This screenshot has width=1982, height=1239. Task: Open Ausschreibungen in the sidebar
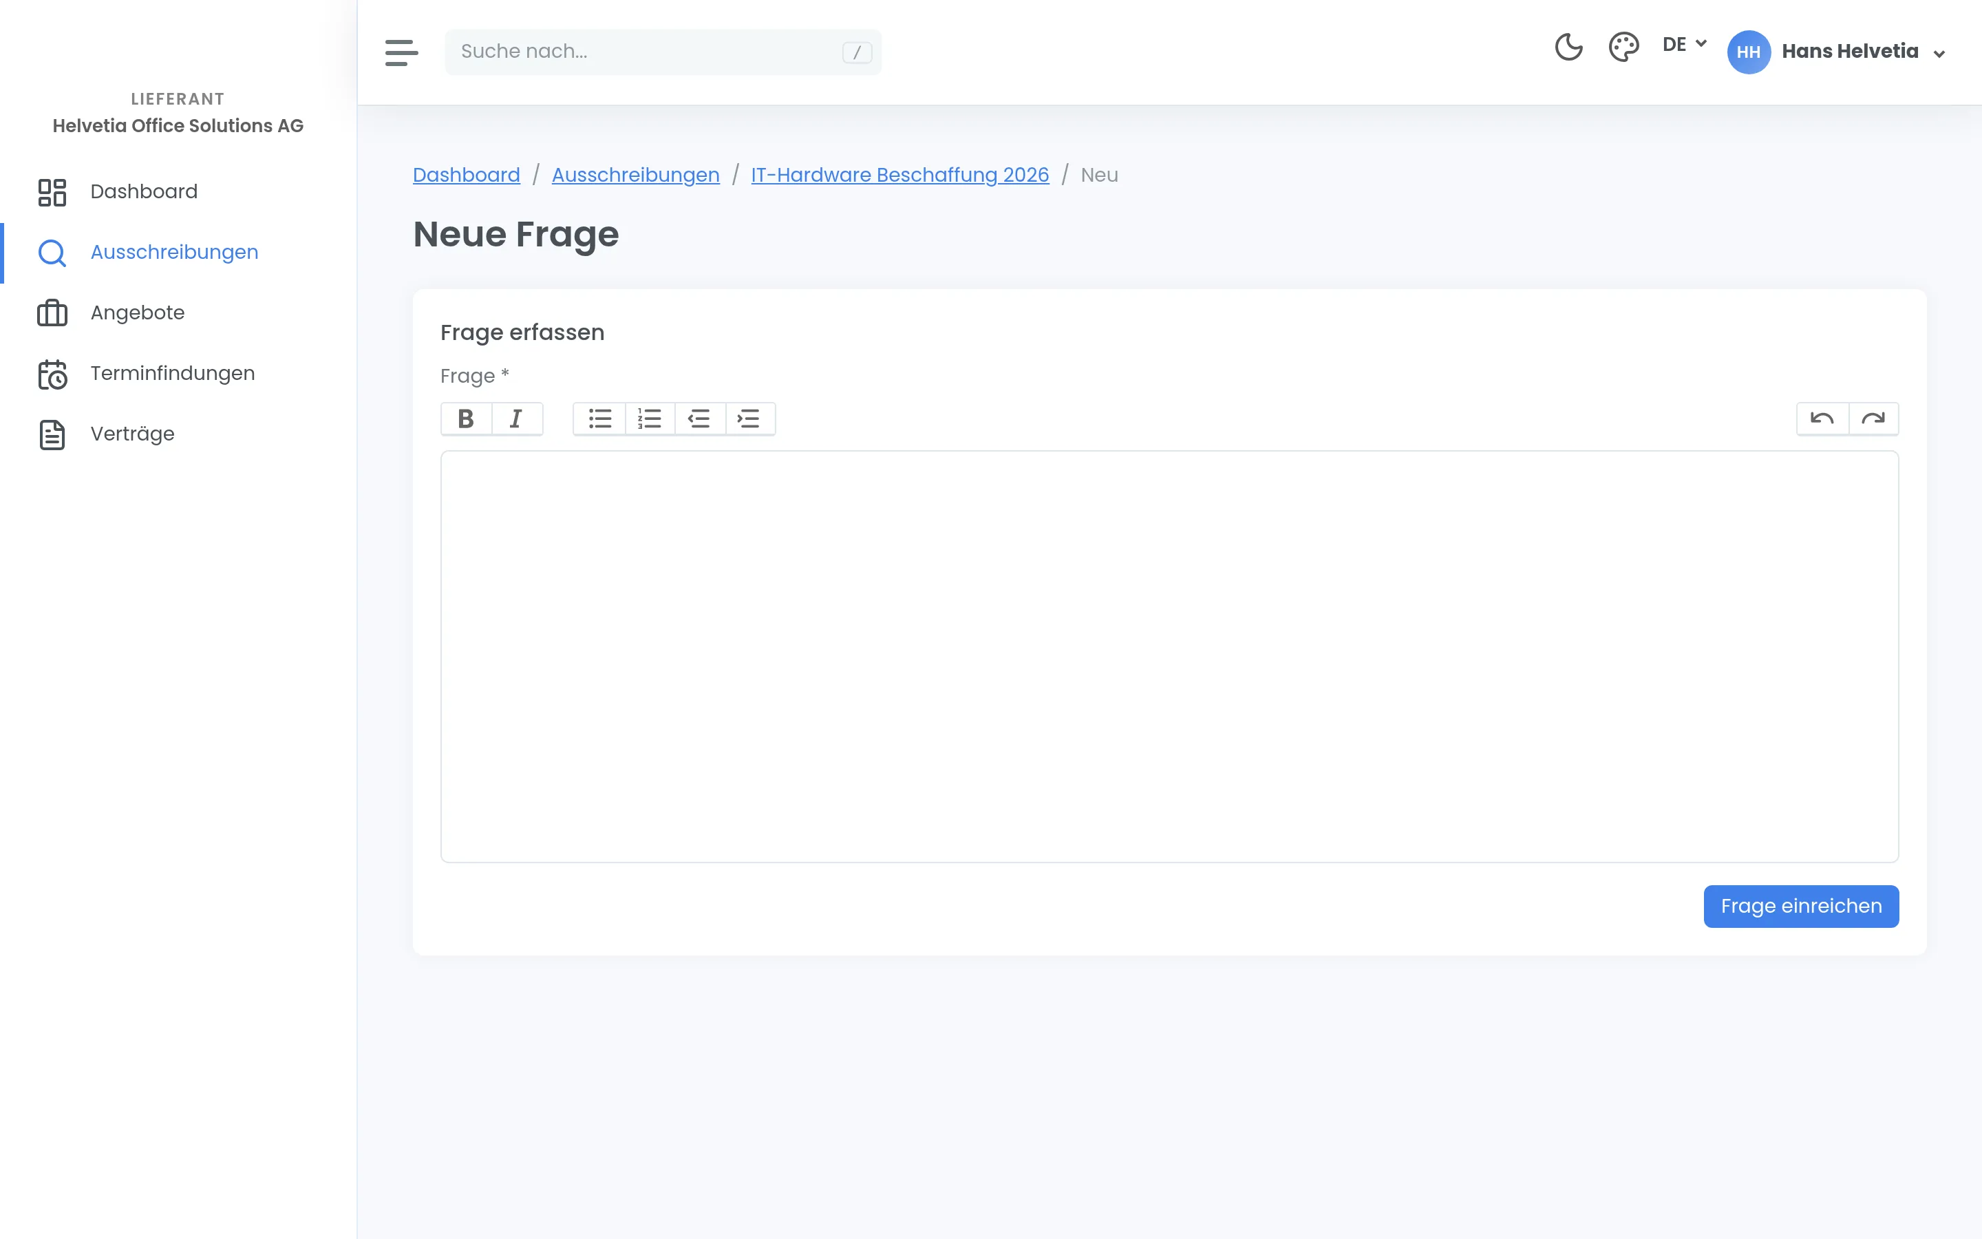click(178, 253)
